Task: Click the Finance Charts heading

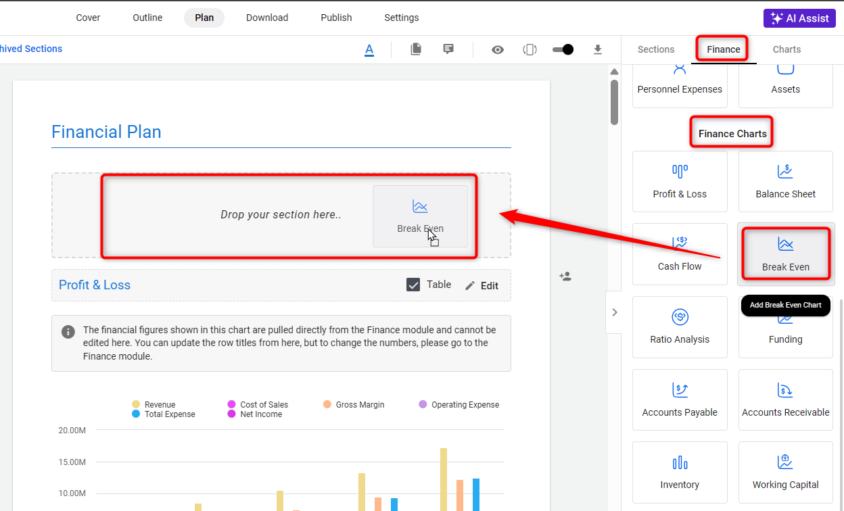Action: tap(732, 134)
